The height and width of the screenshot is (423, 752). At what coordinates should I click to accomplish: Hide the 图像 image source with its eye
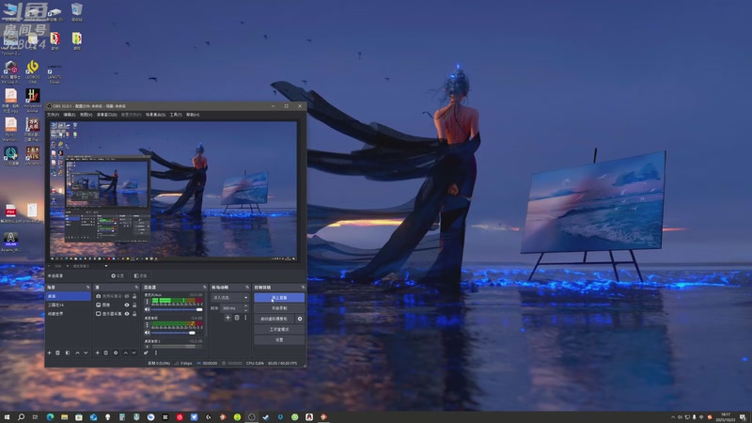point(127,305)
